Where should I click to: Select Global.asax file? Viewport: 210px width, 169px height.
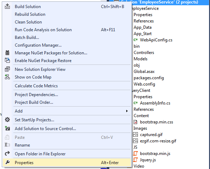(144, 72)
